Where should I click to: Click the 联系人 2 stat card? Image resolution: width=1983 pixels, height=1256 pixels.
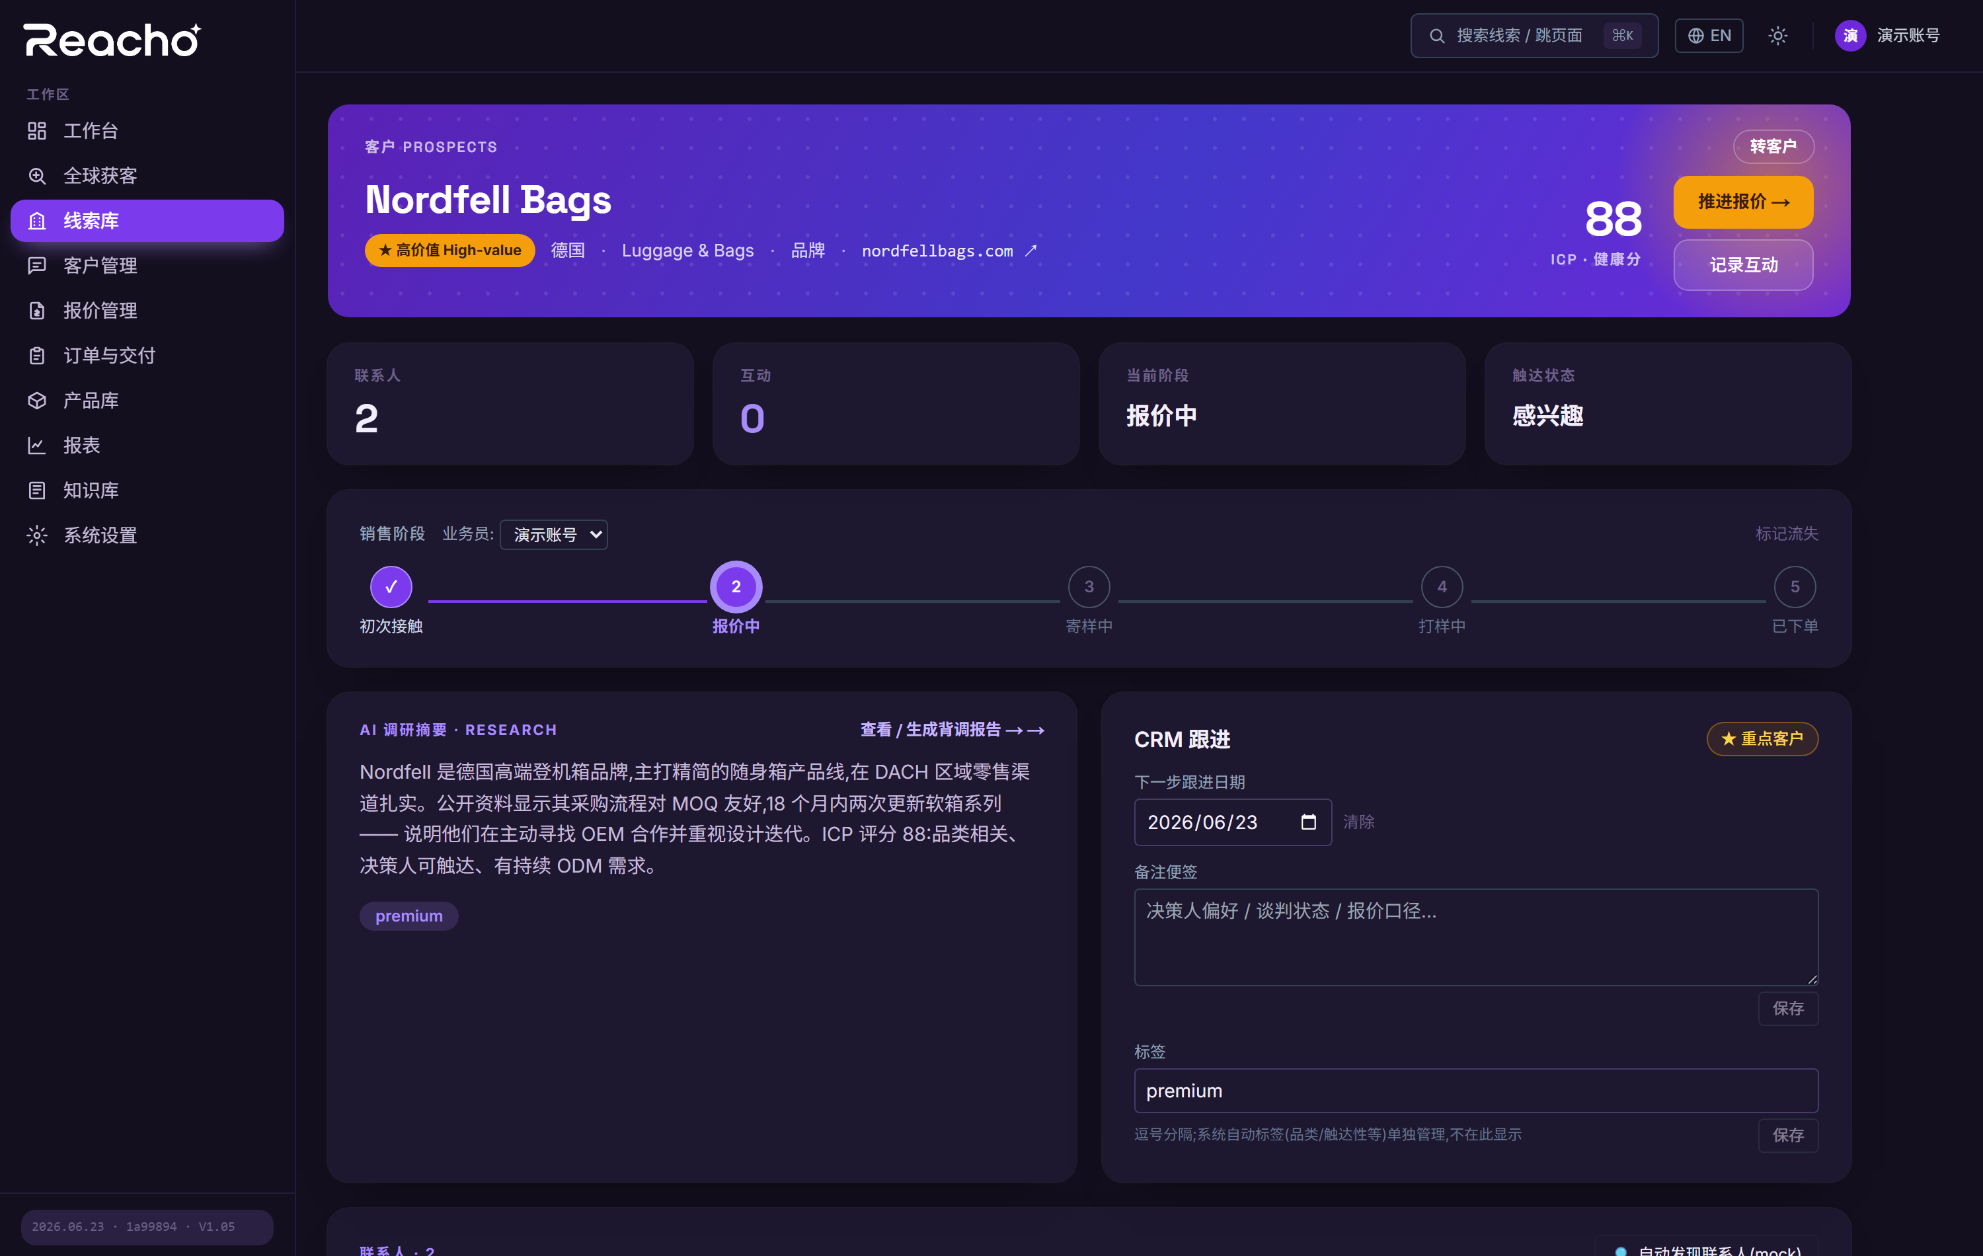tap(510, 403)
